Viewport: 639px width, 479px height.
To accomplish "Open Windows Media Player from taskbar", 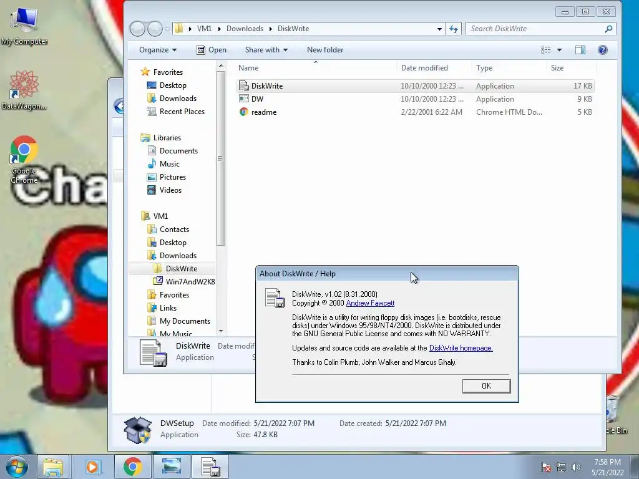I will 92,467.
